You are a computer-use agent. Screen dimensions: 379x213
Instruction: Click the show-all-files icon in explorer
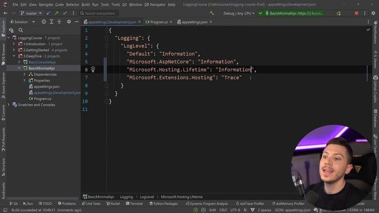point(11,30)
